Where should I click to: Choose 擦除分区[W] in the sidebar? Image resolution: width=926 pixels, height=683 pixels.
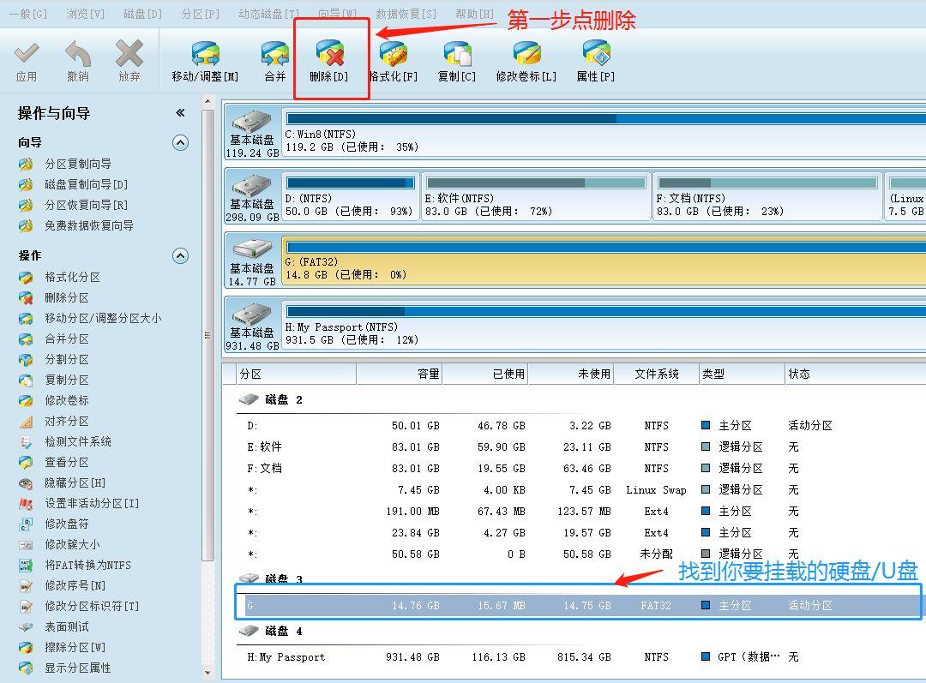[x=75, y=647]
